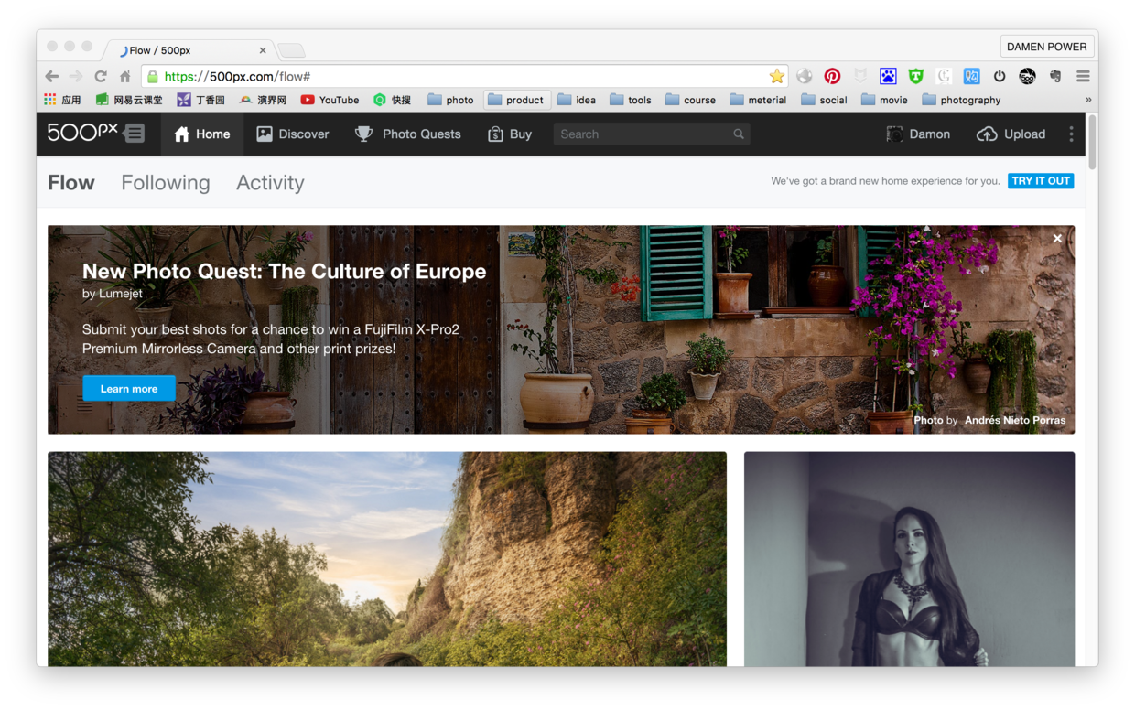
Task: Expand the photo bookmark folder
Action: [450, 100]
